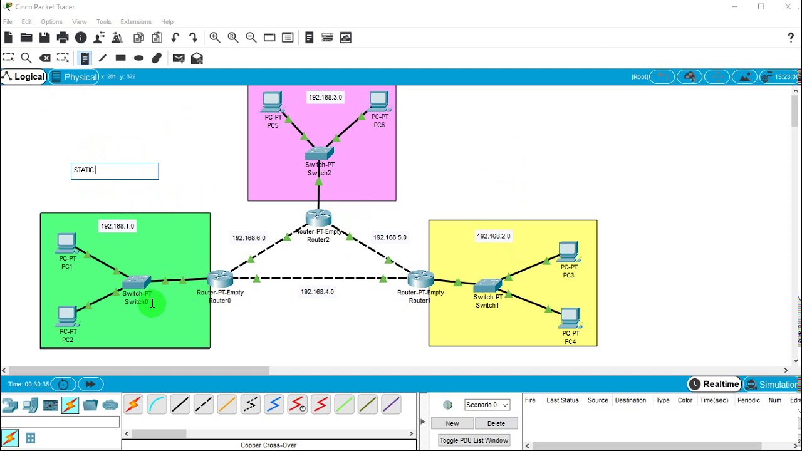Click the Last Status column header
The height and width of the screenshot is (451, 802).
pos(562,400)
